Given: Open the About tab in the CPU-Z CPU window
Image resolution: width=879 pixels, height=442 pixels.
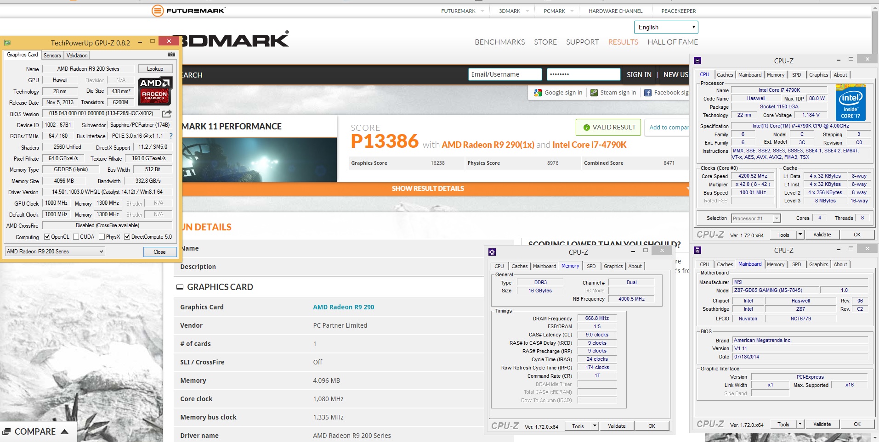Looking at the screenshot, I should coord(840,75).
